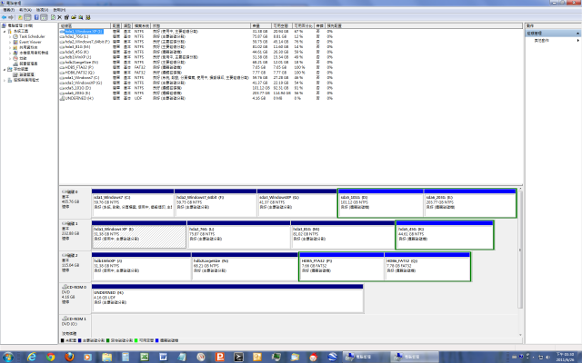Viewport: 582px width, 363px height.
Task: Click the Volume column header in the list
Action: point(85,25)
